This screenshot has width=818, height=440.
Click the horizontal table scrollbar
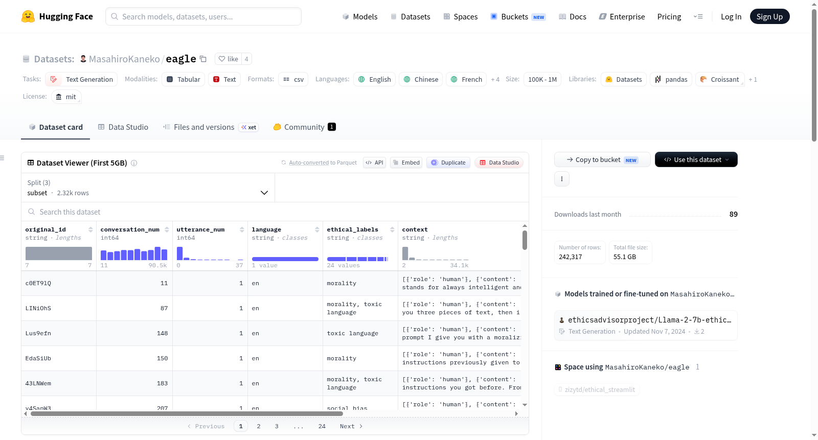tap(187, 413)
